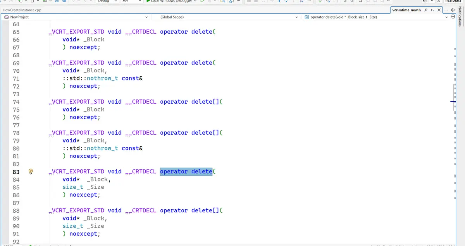Click operator delete[] on line 78

[189, 133]
